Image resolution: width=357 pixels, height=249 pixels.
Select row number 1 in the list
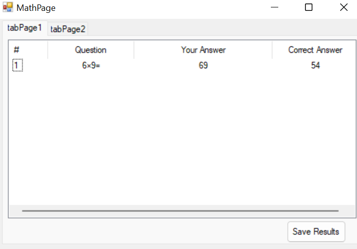17,65
